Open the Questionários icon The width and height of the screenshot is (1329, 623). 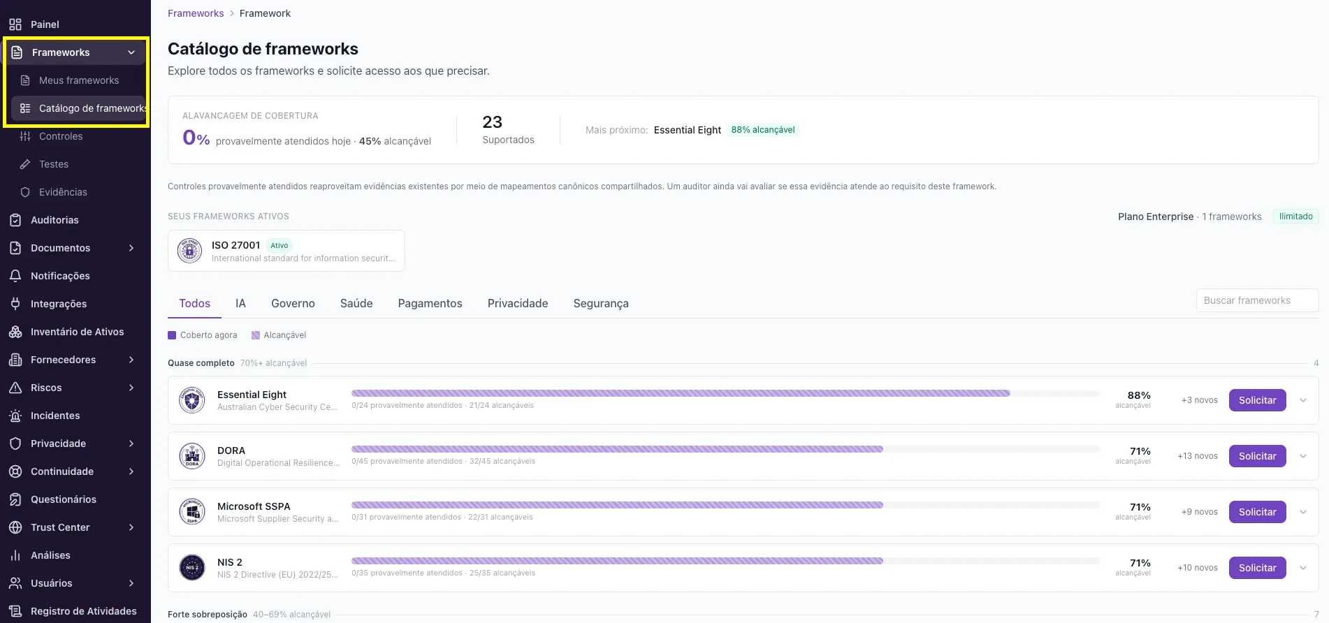pyautogui.click(x=15, y=499)
